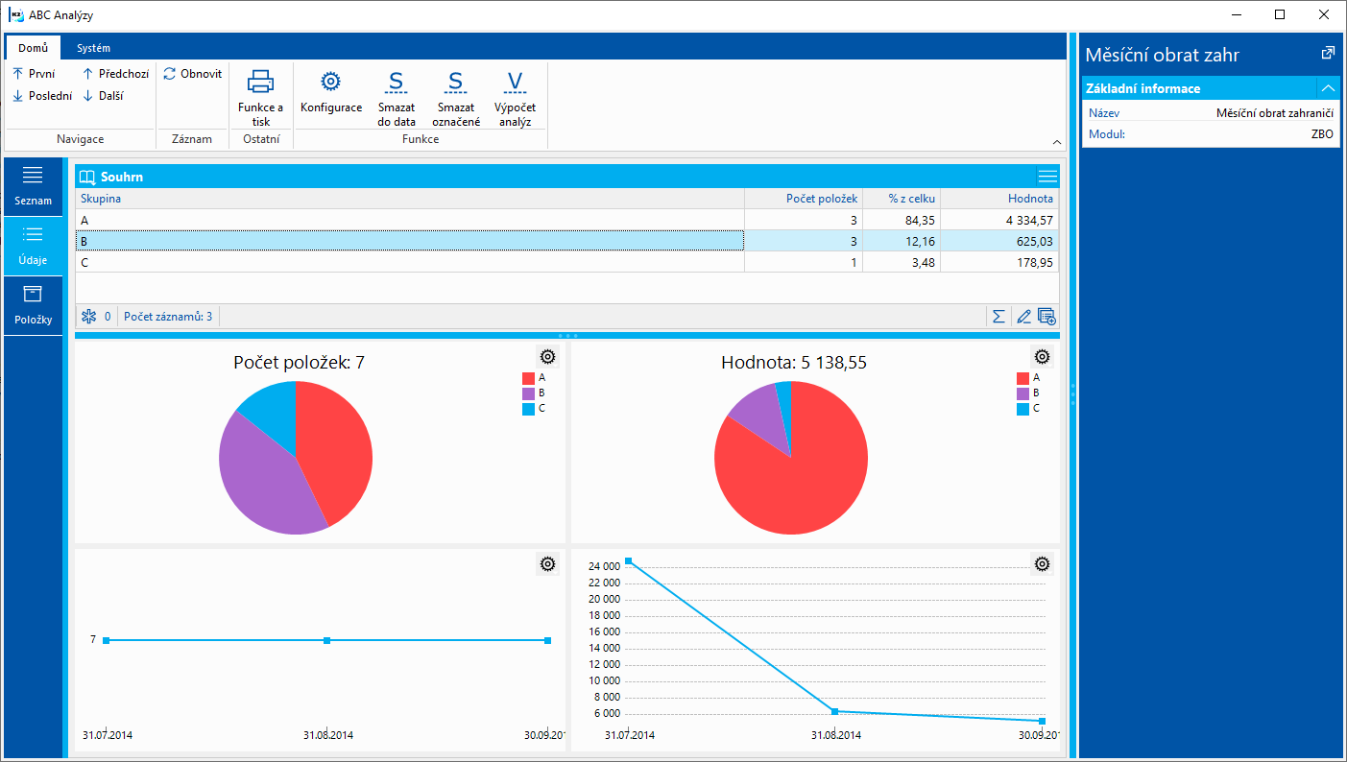Open settings gear of Počet položek pie chart

[x=547, y=357]
